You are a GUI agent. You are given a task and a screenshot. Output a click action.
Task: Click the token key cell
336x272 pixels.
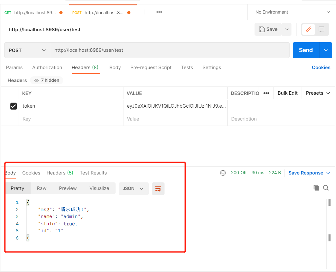[x=71, y=106]
